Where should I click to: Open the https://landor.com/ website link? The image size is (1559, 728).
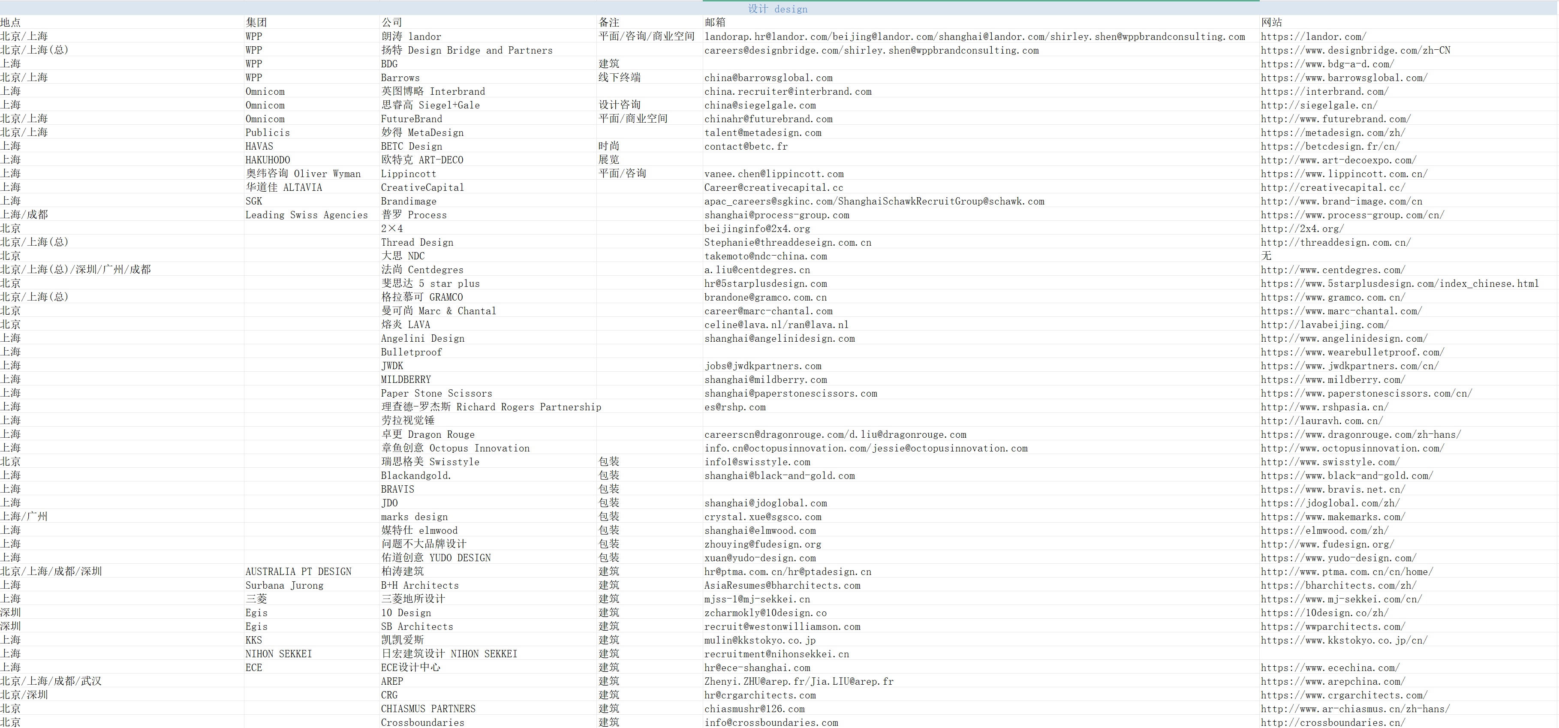[x=1313, y=36]
